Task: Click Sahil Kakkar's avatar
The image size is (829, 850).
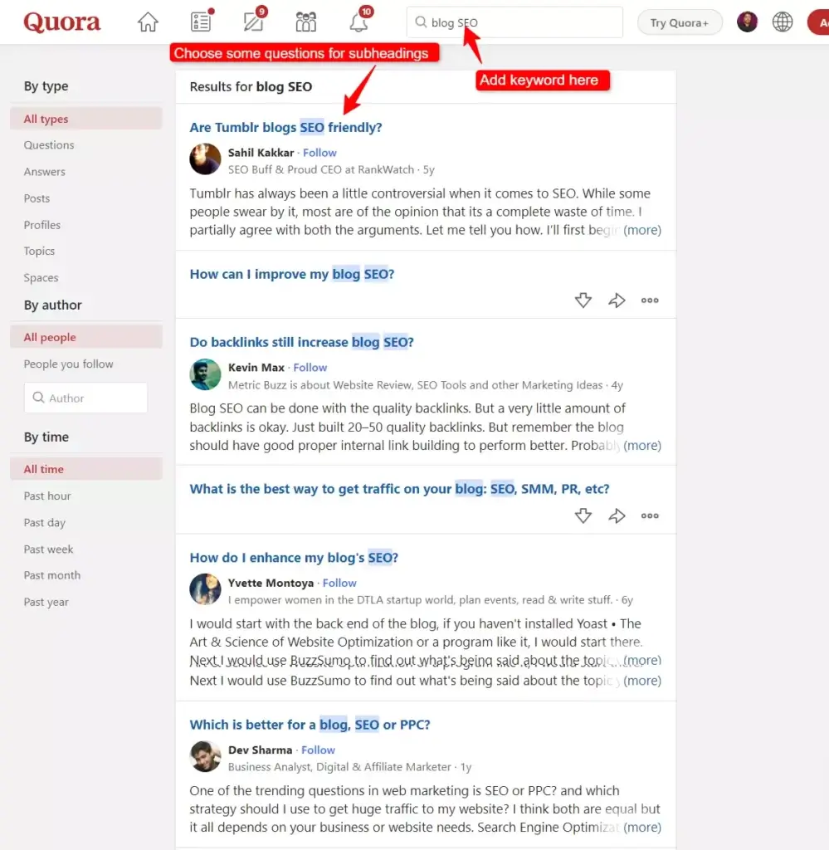Action: tap(205, 159)
